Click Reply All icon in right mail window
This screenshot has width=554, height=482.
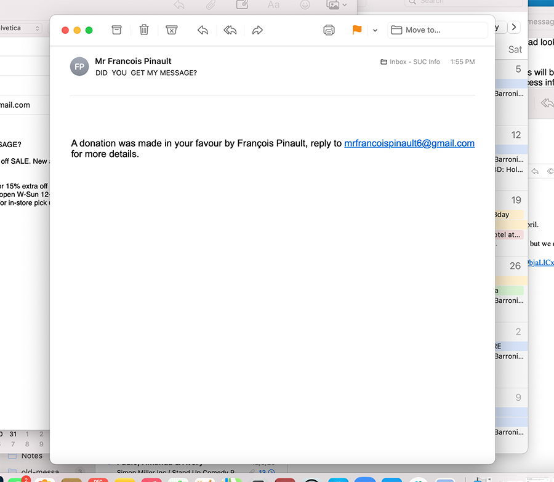(547, 103)
